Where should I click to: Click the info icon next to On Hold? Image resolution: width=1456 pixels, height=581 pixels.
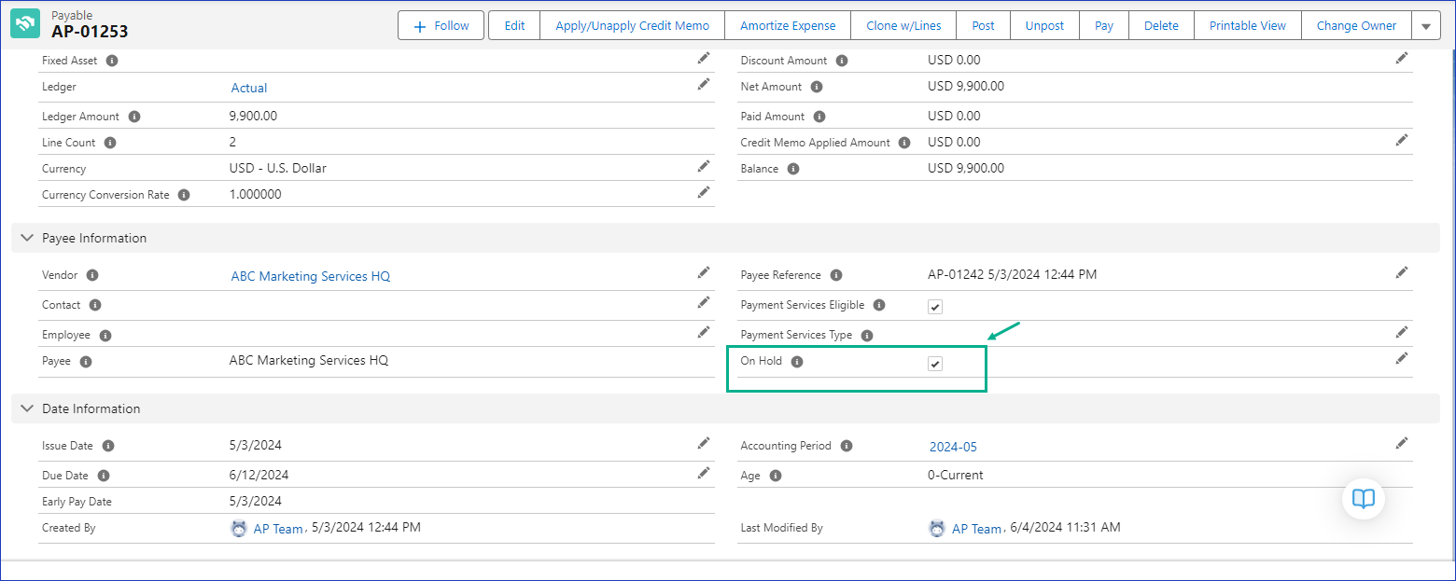point(796,362)
